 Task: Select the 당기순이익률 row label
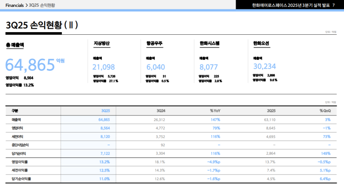click(x=21, y=179)
